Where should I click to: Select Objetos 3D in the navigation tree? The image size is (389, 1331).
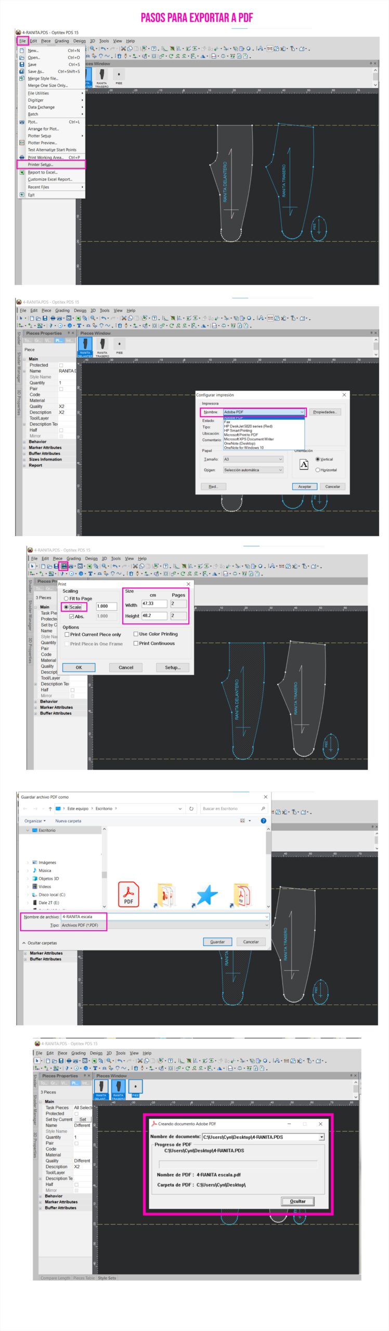(x=46, y=879)
